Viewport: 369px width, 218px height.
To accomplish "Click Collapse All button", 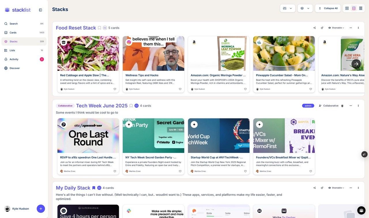I will coord(328,8).
